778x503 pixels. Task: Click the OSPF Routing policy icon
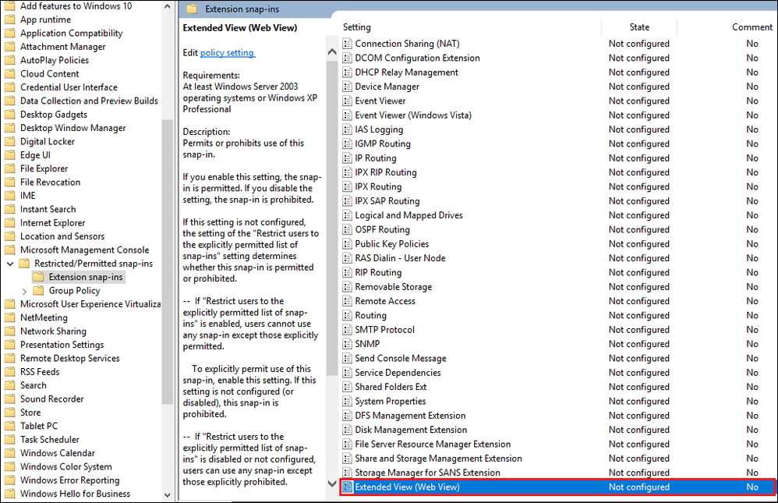348,229
